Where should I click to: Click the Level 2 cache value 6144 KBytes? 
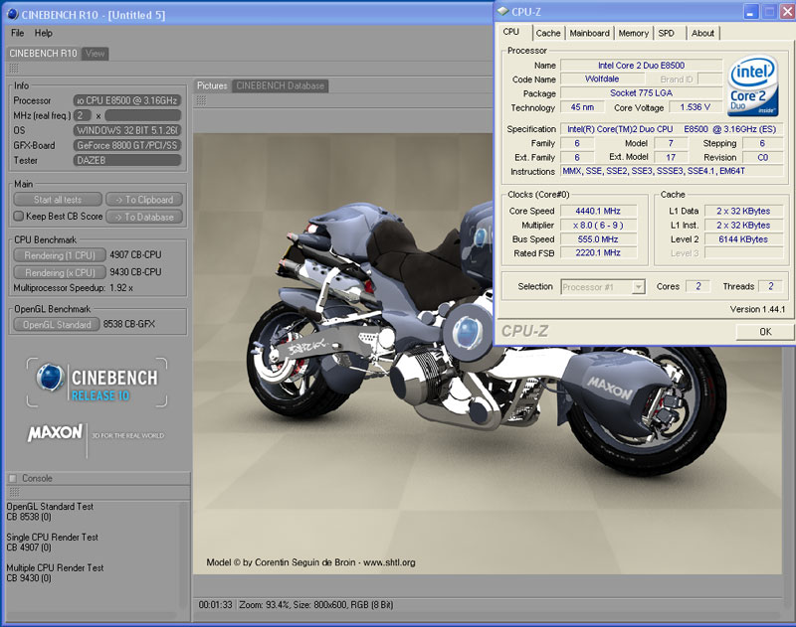pyautogui.click(x=743, y=239)
